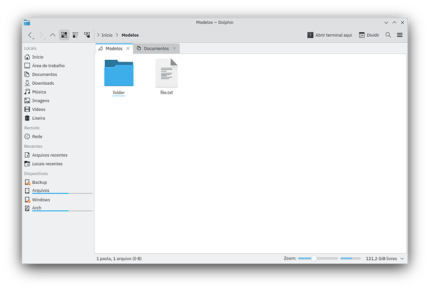Open the Arch device

click(58, 208)
